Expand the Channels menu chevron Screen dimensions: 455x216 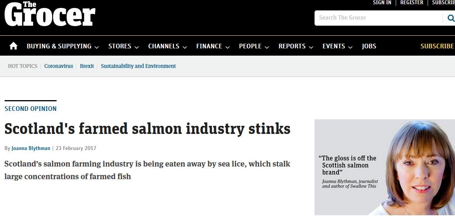tap(185, 47)
